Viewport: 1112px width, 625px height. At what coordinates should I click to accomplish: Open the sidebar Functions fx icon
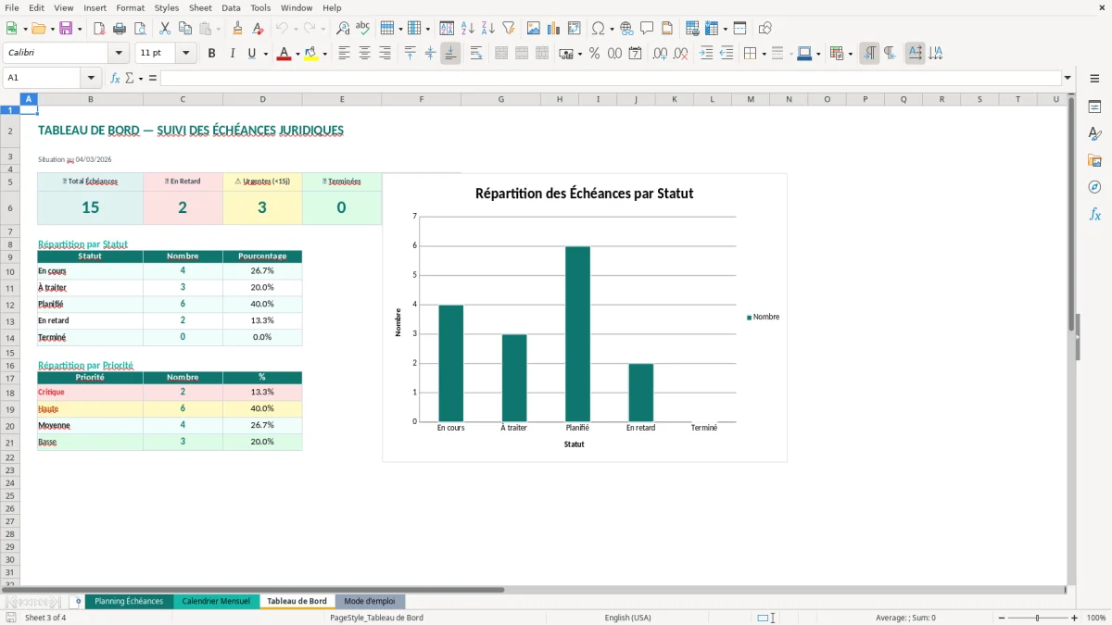click(x=1094, y=214)
